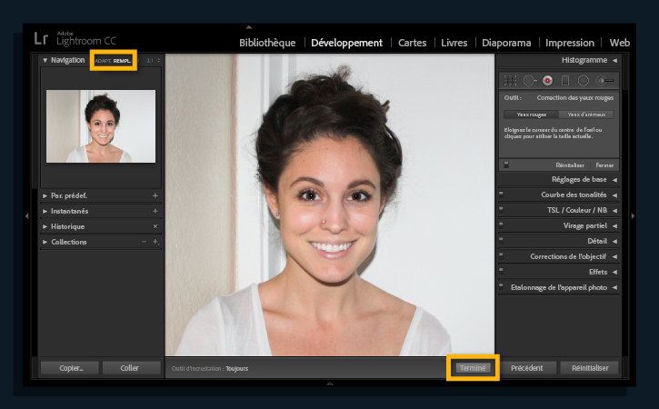Select the Spot Removal tool
The width and height of the screenshot is (659, 409).
point(529,80)
